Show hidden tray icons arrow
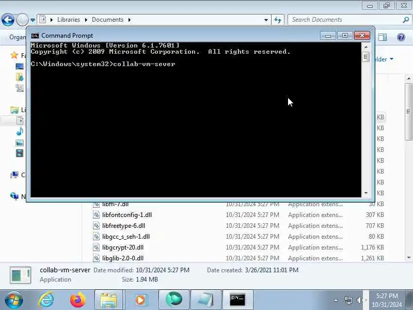The image size is (413, 310). tap(336, 300)
